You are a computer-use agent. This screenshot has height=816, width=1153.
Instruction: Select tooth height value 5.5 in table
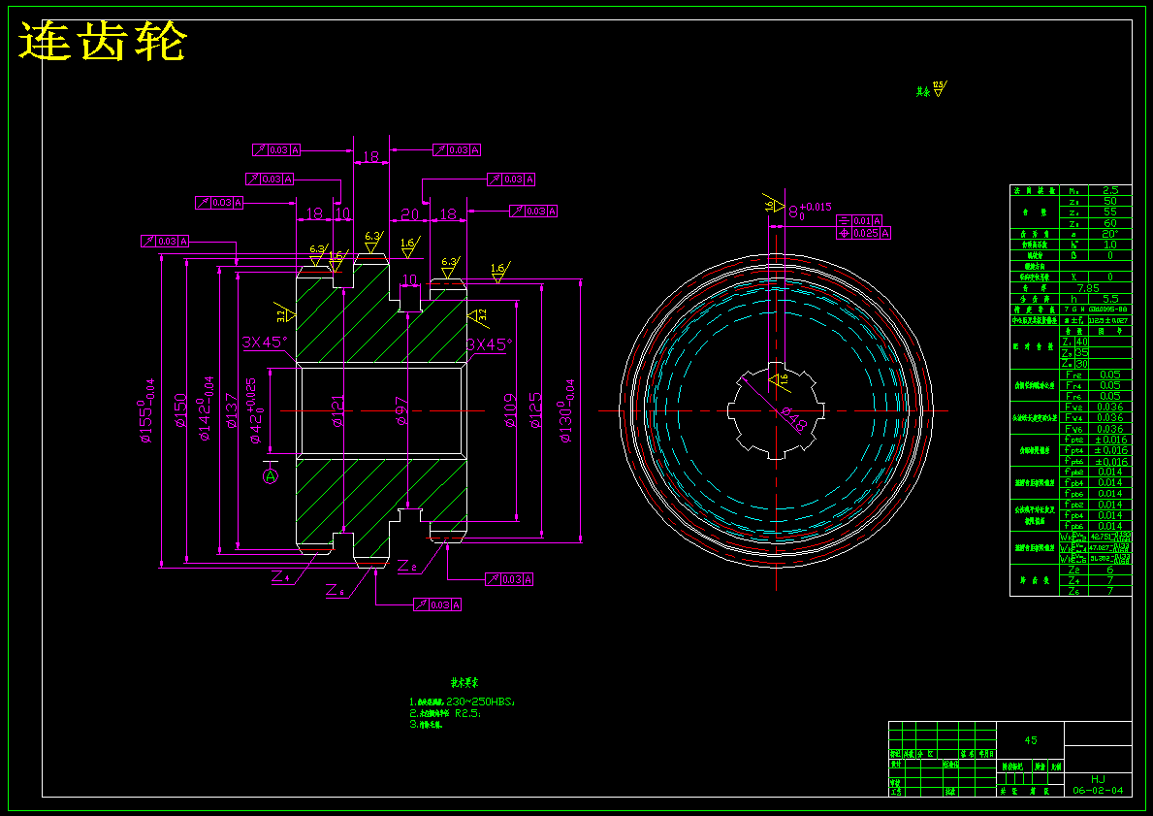tap(1110, 300)
